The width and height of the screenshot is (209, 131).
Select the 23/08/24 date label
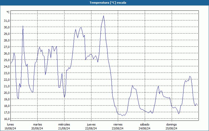[x=118, y=128]
